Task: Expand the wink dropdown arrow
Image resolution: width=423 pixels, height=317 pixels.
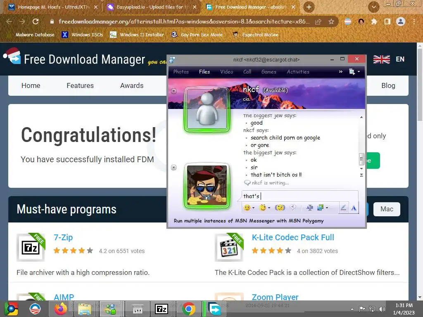Action: pos(269,208)
